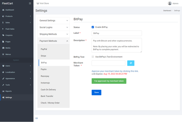Click the Reports chart icon
This screenshot has width=182, height=122.
[3, 91]
